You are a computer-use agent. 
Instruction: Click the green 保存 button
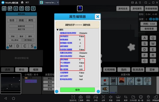point(77,90)
